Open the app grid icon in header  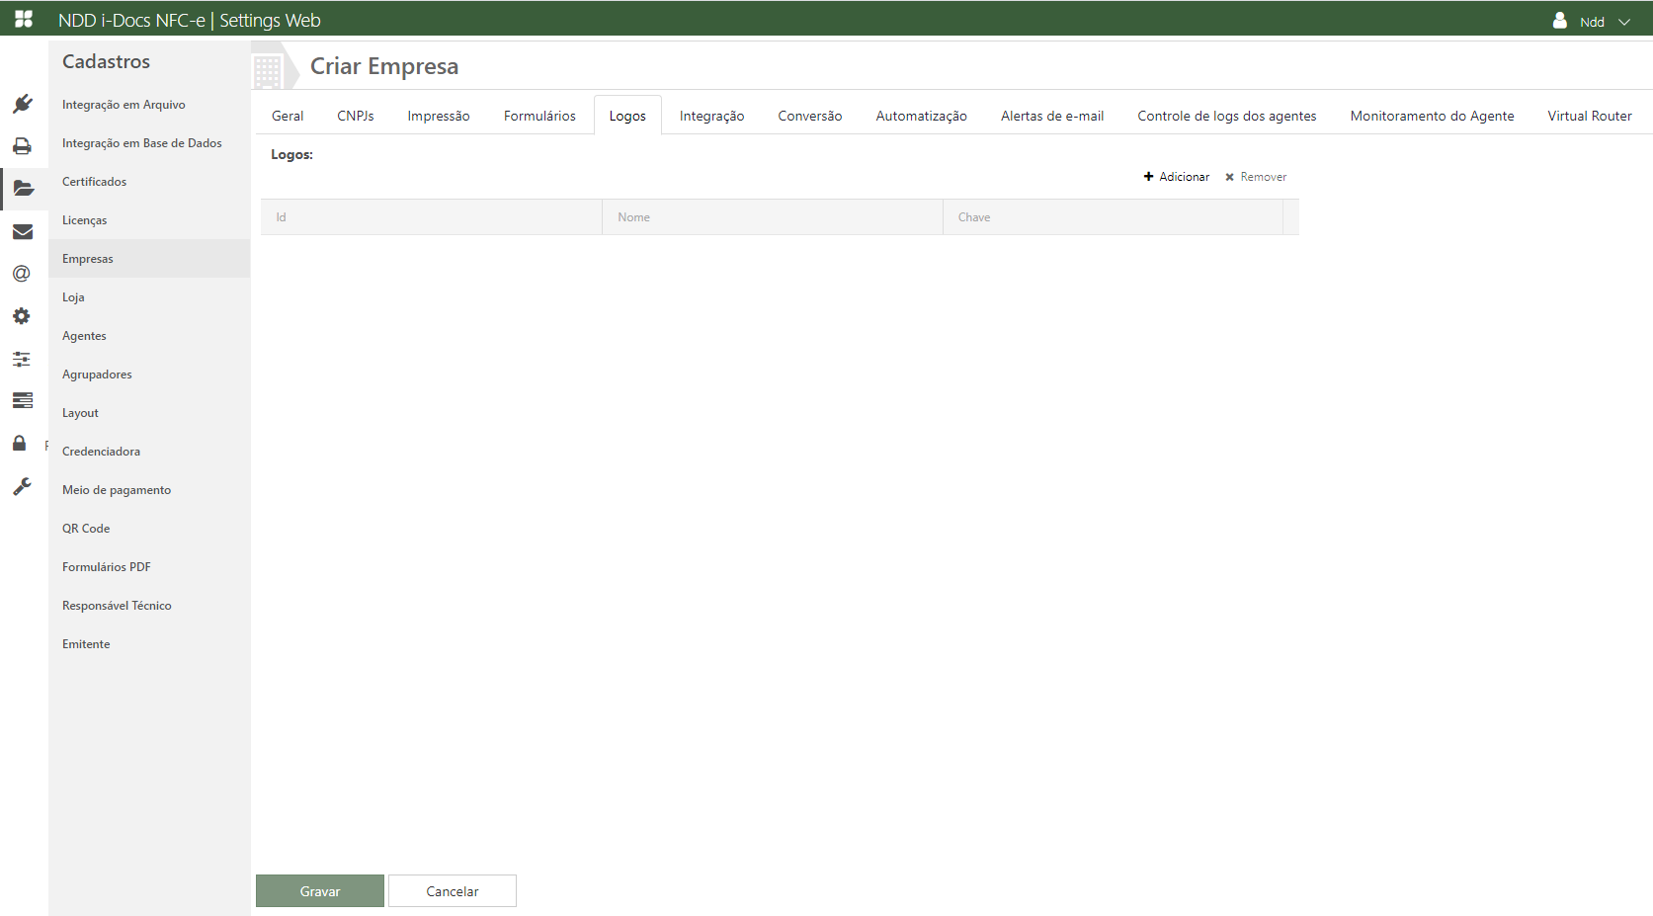(x=24, y=19)
